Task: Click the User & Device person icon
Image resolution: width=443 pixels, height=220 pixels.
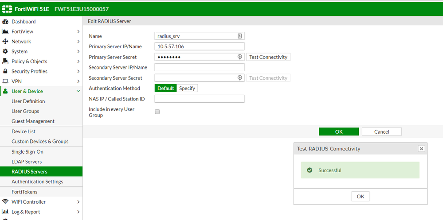Action: 5,91
